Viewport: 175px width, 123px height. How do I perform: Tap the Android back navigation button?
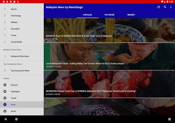[5, 119]
